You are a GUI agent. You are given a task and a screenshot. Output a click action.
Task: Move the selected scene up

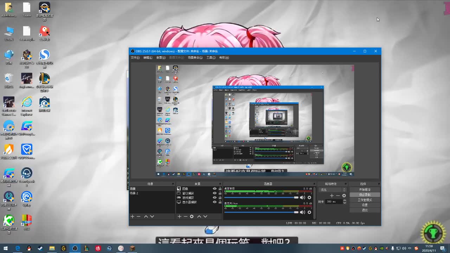click(x=146, y=216)
